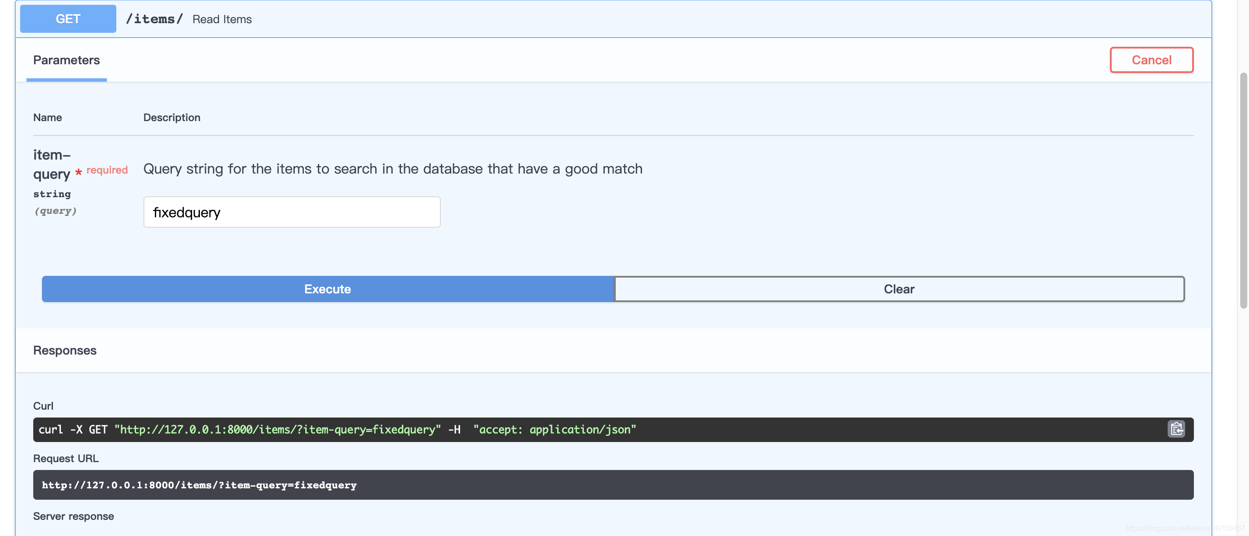
Task: Copy the curl command to clipboard
Action: coord(1176,429)
